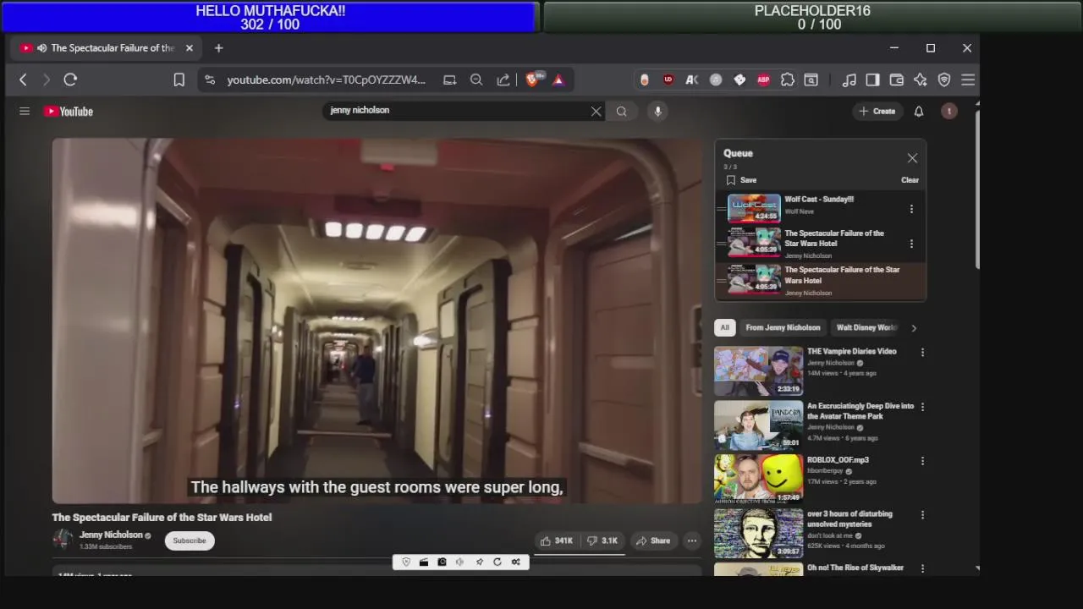
Task: Open a new browser tab with plus
Action: [x=218, y=48]
